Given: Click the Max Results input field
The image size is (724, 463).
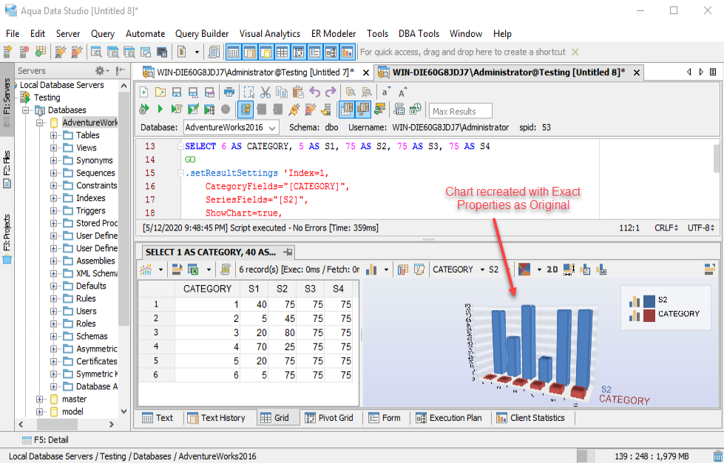Looking at the screenshot, I should click(x=461, y=111).
